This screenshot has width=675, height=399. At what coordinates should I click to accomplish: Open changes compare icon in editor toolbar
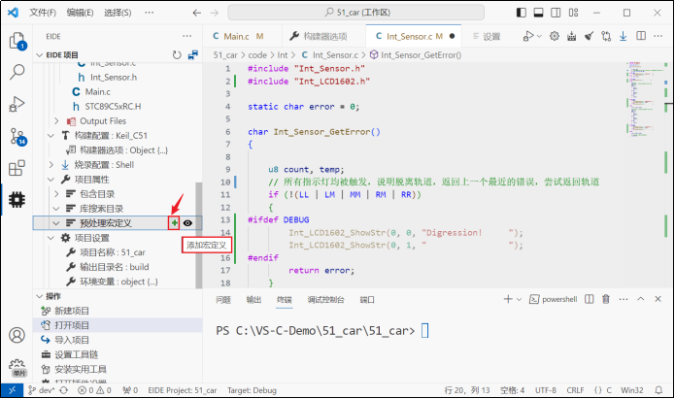pyautogui.click(x=606, y=36)
